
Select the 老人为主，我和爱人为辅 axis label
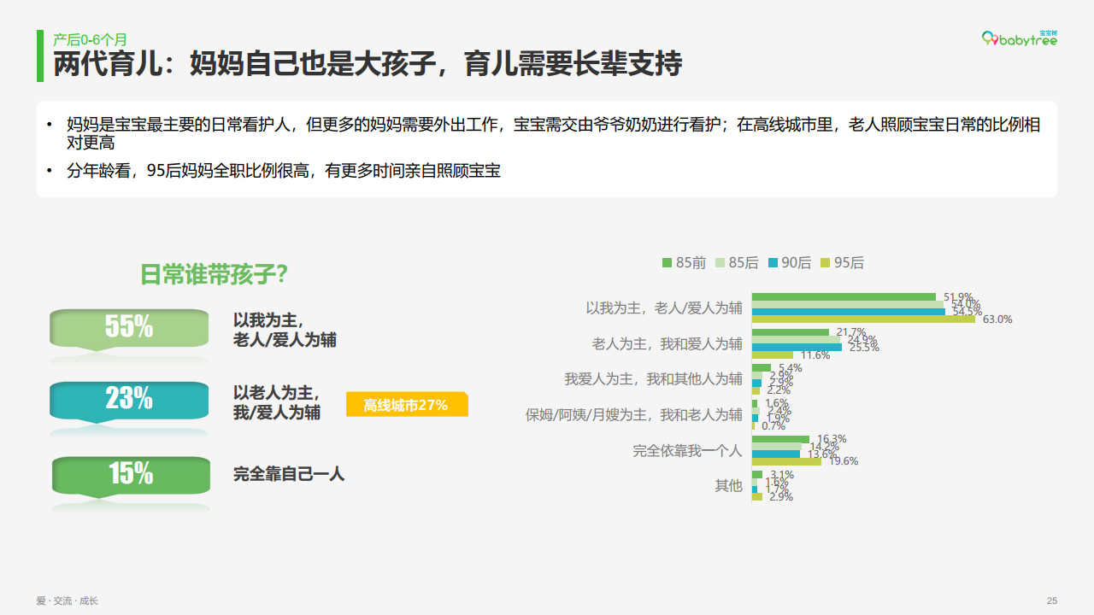tap(667, 343)
